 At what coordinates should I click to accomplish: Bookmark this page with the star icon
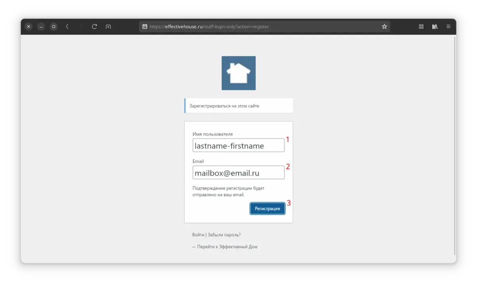click(384, 27)
